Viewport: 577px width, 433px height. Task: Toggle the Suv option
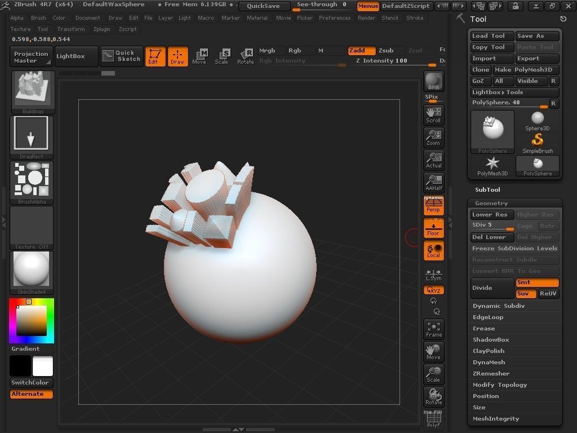(x=526, y=293)
